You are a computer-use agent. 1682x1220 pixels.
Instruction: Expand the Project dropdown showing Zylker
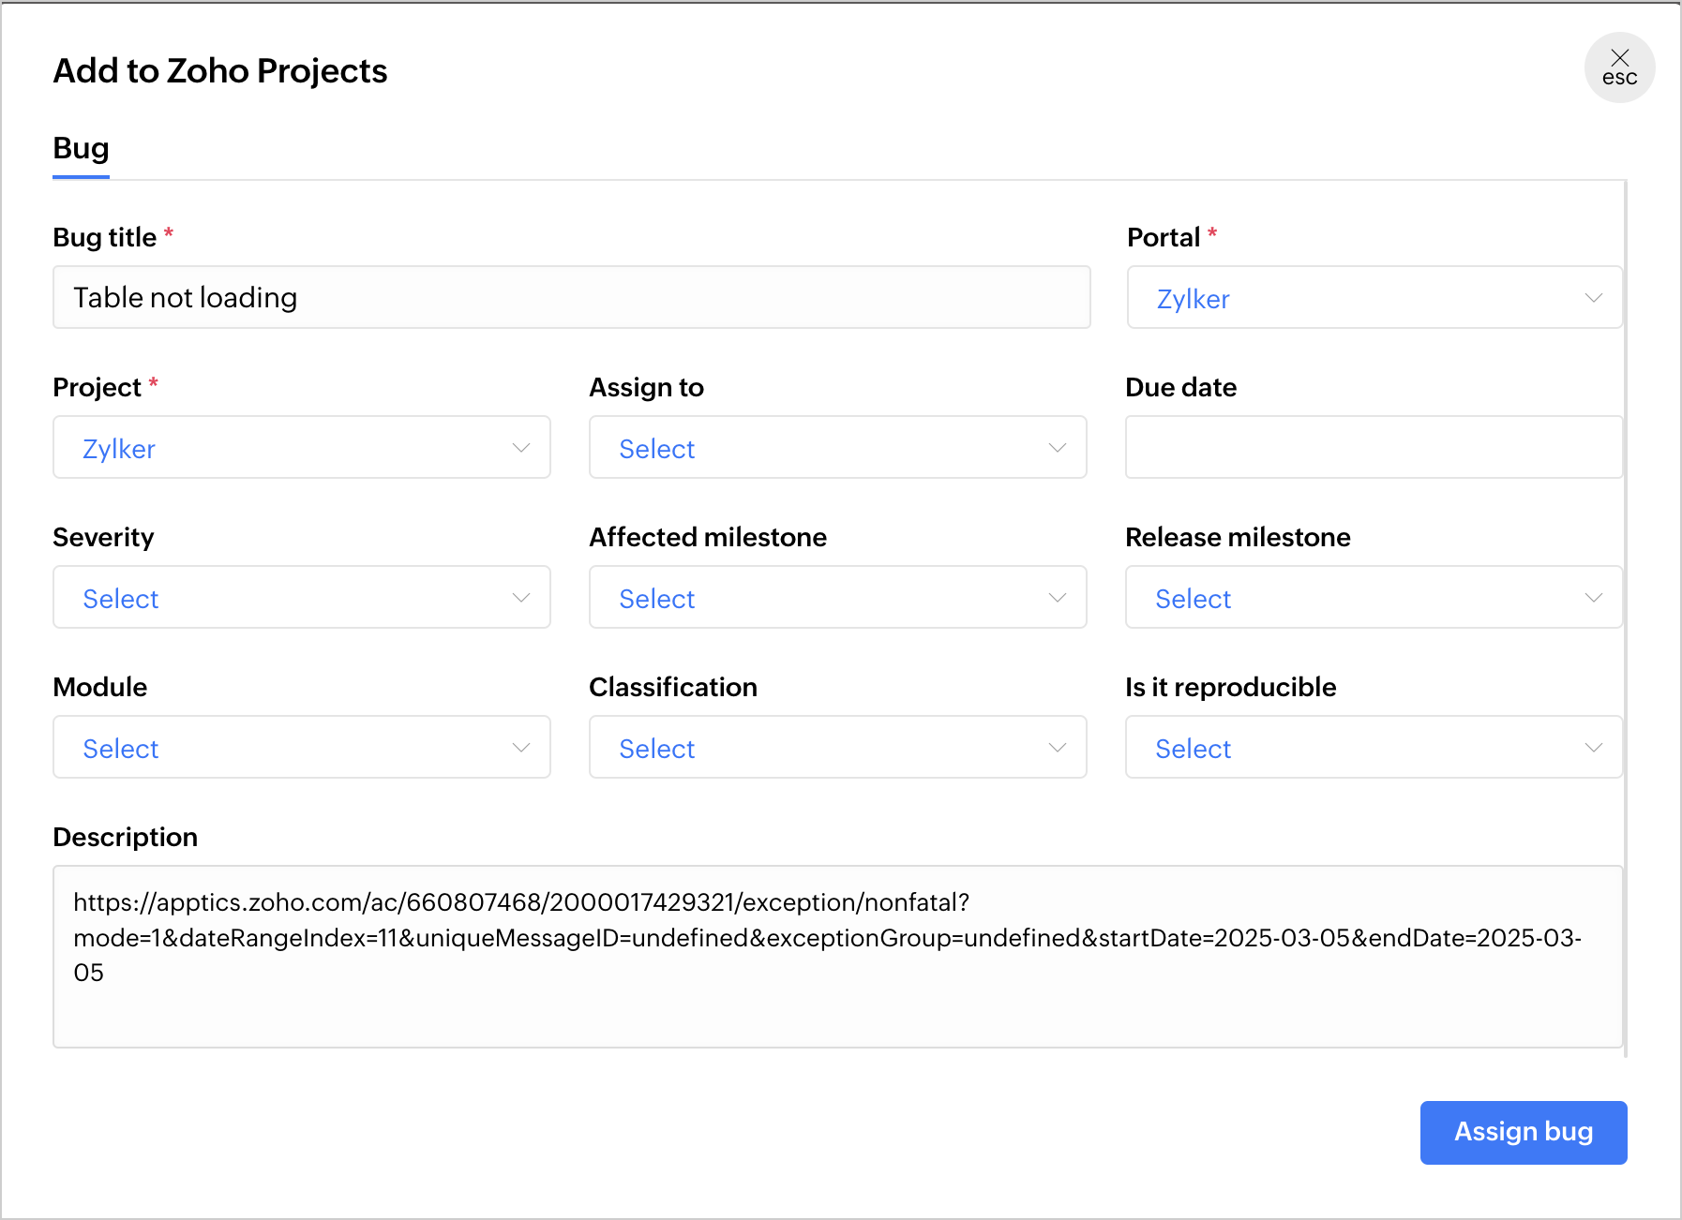click(301, 447)
